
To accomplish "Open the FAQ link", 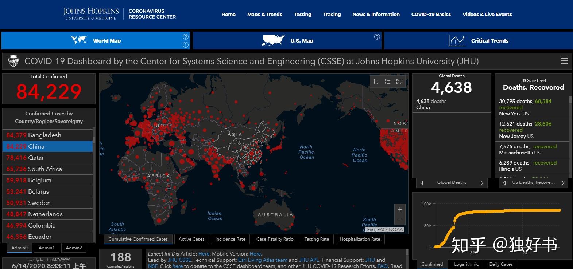I will tap(383, 266).
